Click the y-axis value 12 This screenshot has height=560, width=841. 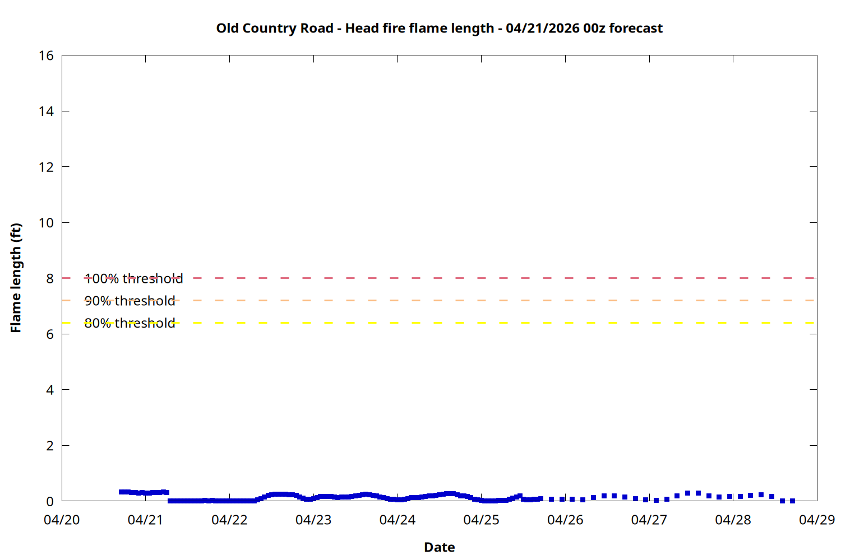[x=47, y=167]
